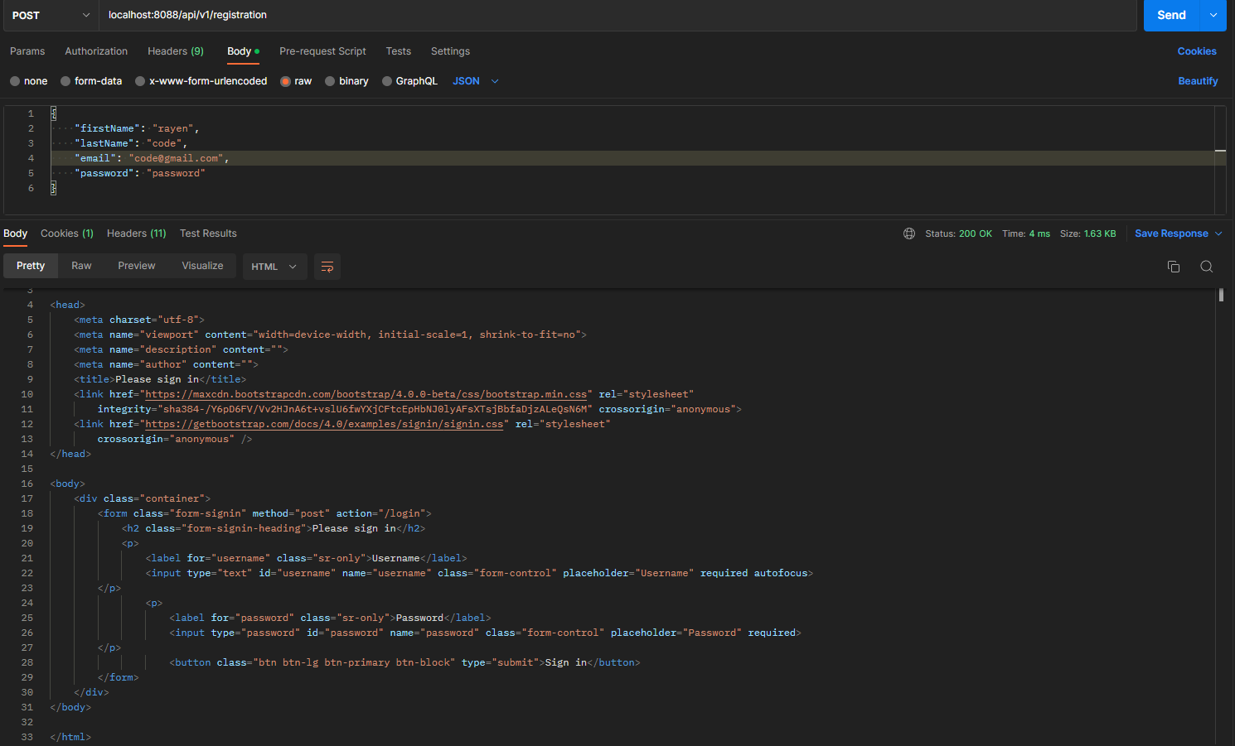
Task: Open the response Cookies (1) tab
Action: point(67,233)
